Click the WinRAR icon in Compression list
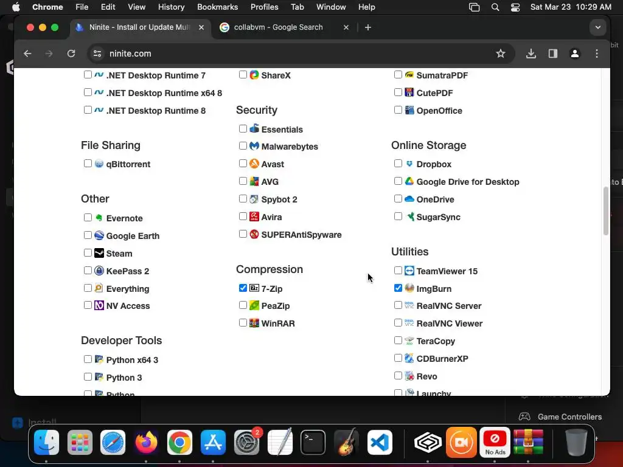 254,323
